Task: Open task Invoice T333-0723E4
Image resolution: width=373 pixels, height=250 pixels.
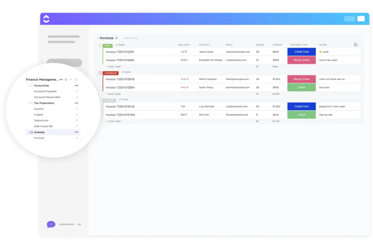Action: click(120, 87)
